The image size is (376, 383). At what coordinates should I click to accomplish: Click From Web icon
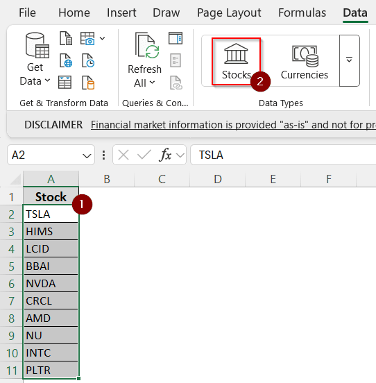pyautogui.click(x=66, y=60)
